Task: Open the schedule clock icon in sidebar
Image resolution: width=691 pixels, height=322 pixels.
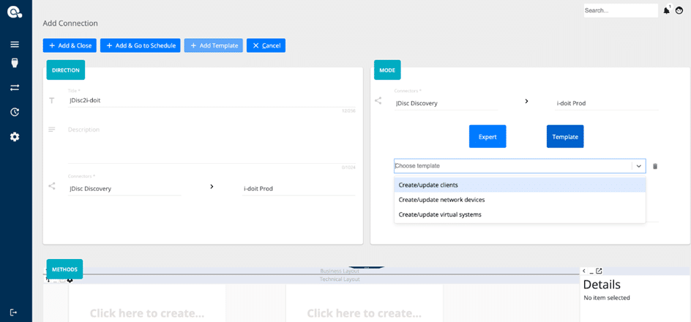Action: tap(15, 112)
